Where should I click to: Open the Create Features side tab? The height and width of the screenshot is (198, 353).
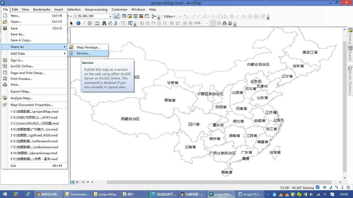(x=350, y=80)
